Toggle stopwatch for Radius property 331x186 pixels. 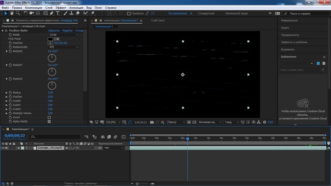coord(10,92)
